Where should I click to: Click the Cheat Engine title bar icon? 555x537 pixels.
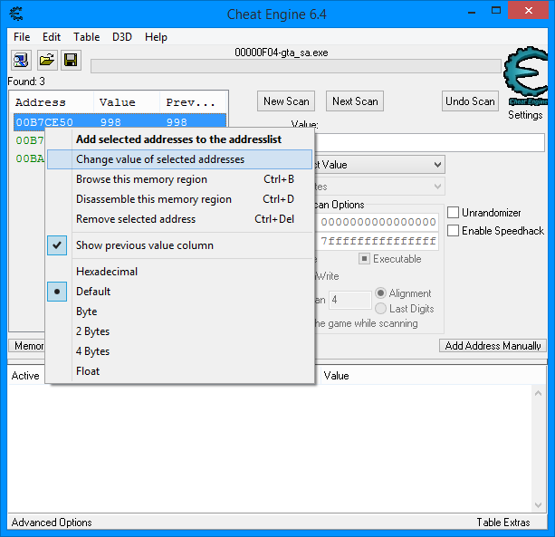[16, 14]
